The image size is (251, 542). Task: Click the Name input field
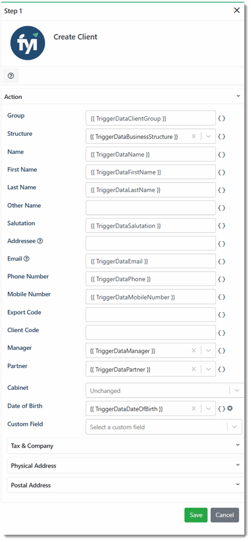point(150,154)
